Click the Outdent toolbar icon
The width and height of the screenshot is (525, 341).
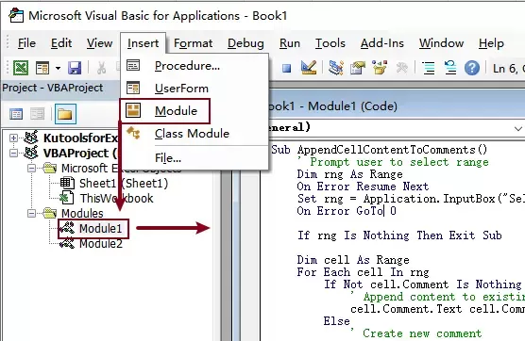tap(450, 68)
